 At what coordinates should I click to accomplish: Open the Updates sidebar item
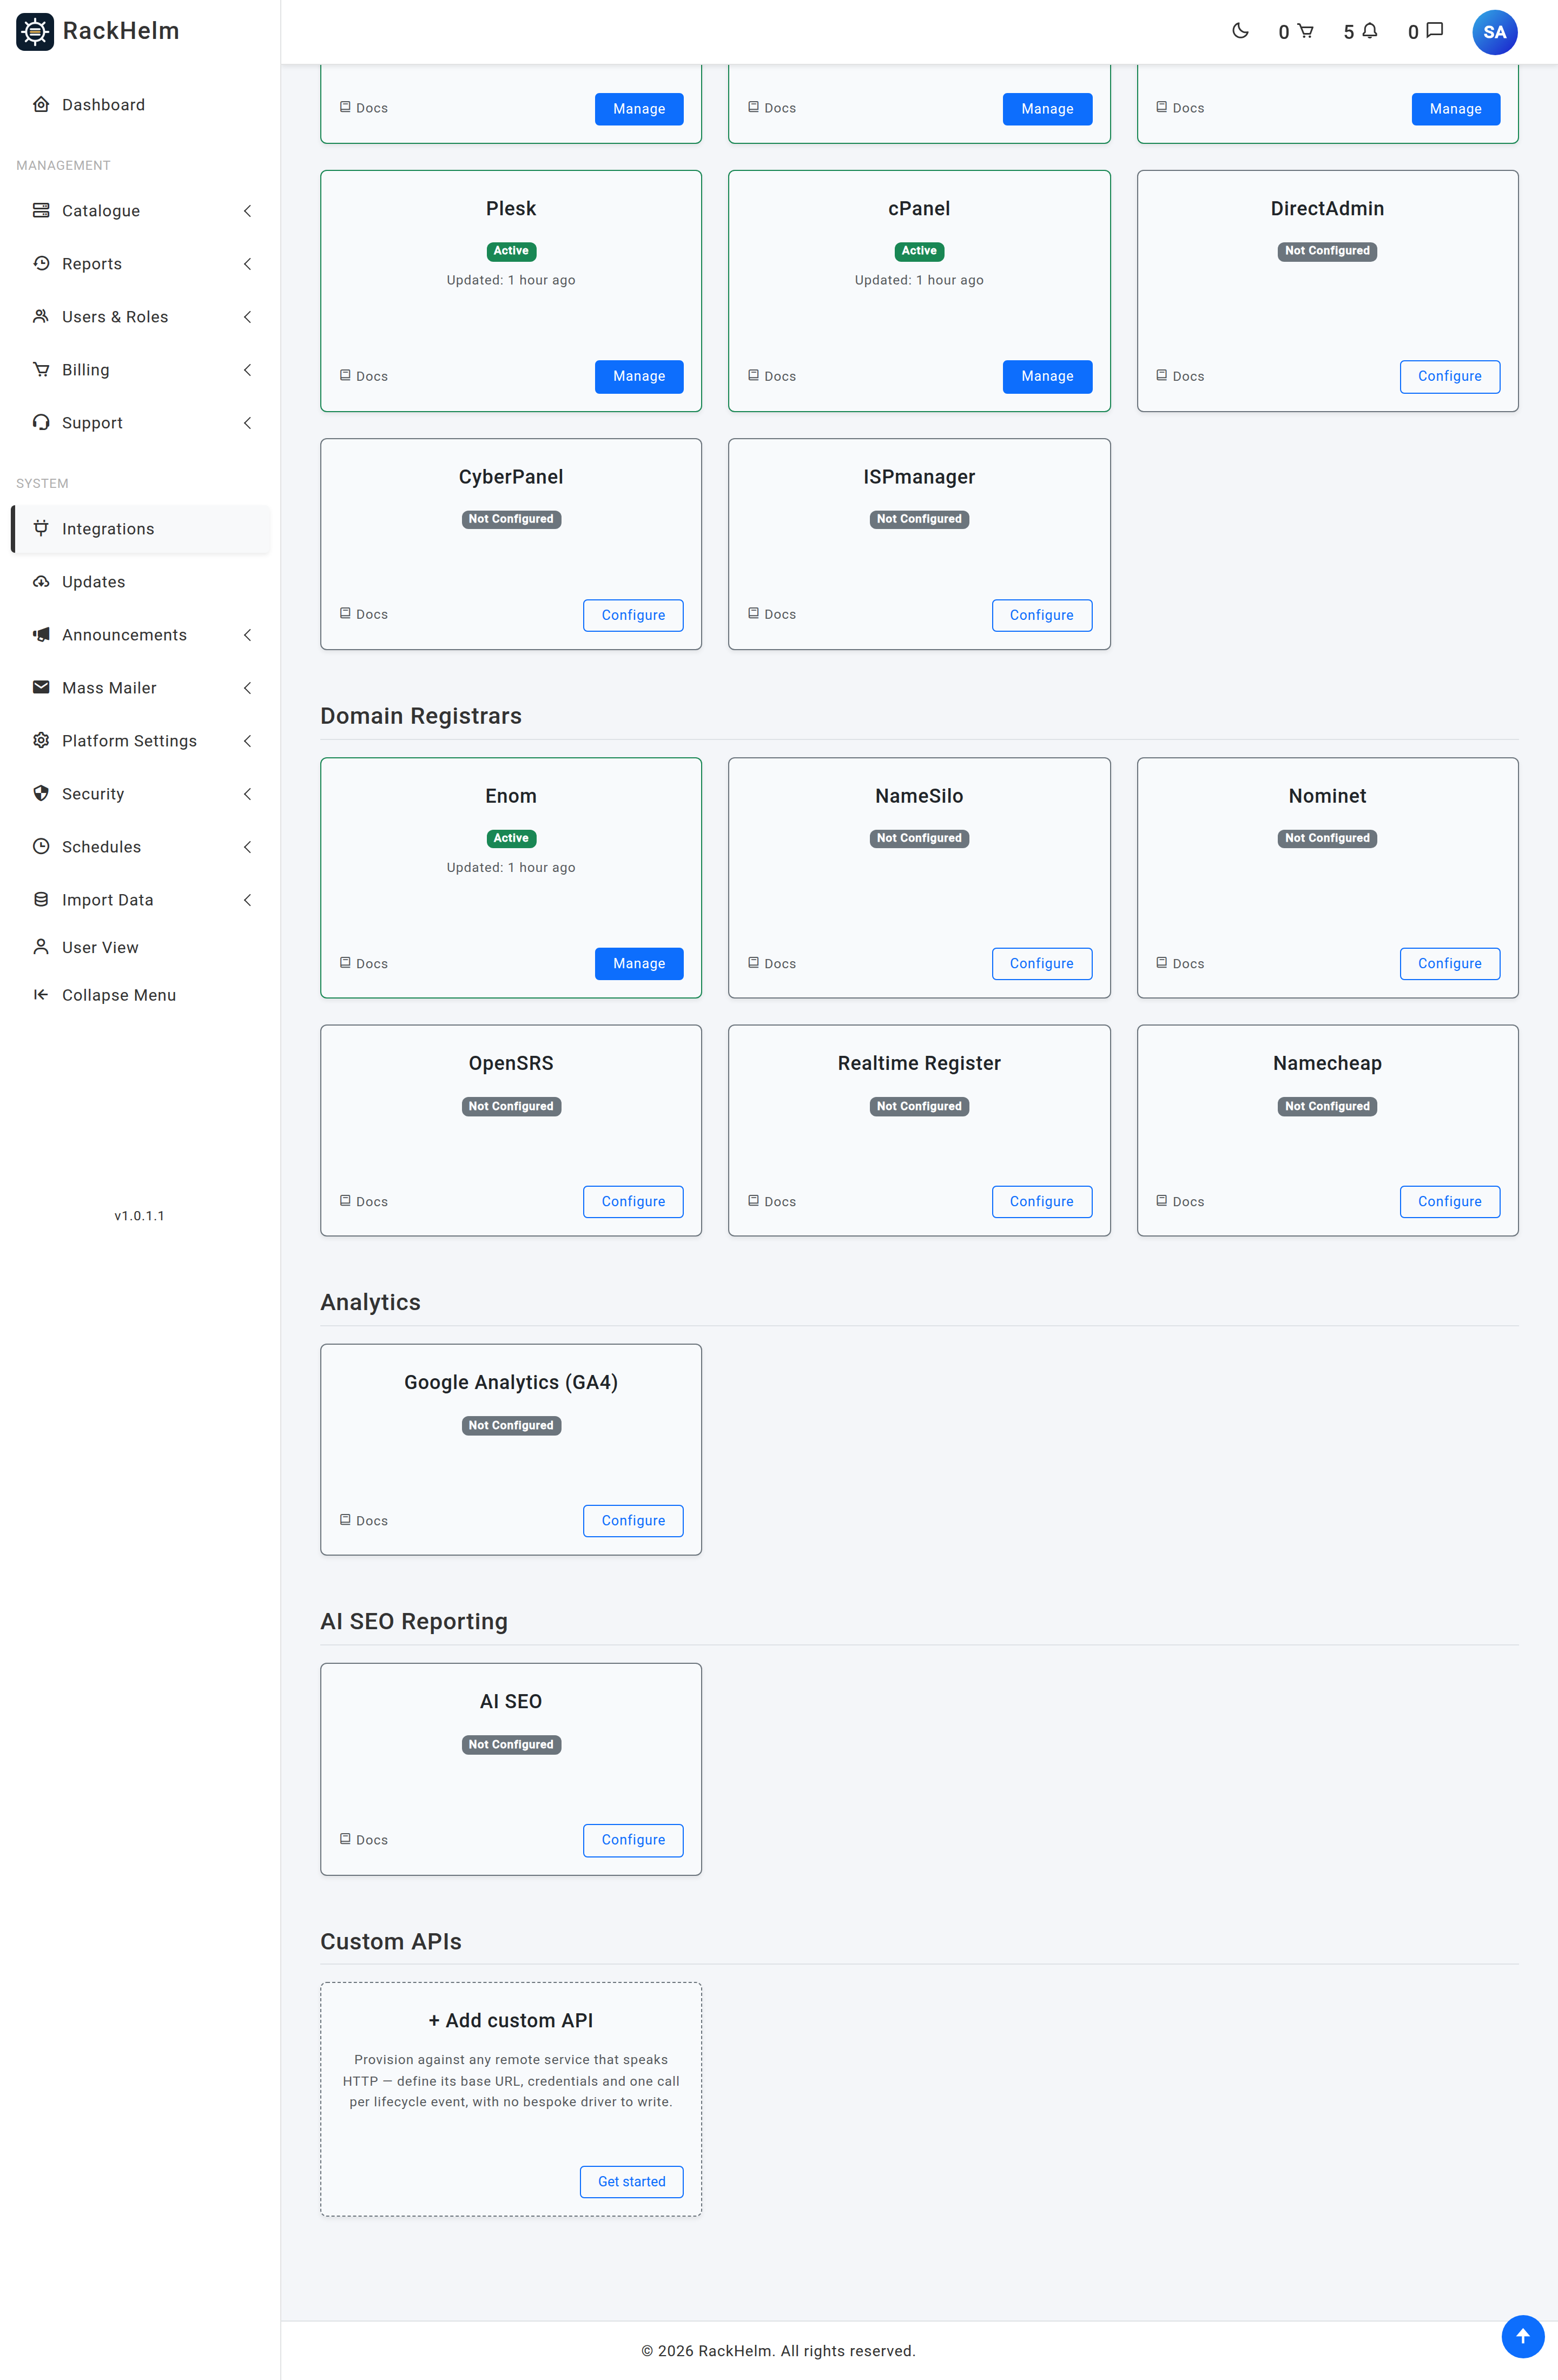(x=140, y=582)
